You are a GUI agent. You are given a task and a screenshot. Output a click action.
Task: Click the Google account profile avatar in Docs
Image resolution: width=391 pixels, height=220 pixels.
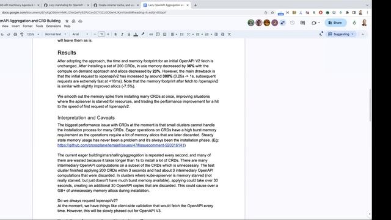point(364,23)
